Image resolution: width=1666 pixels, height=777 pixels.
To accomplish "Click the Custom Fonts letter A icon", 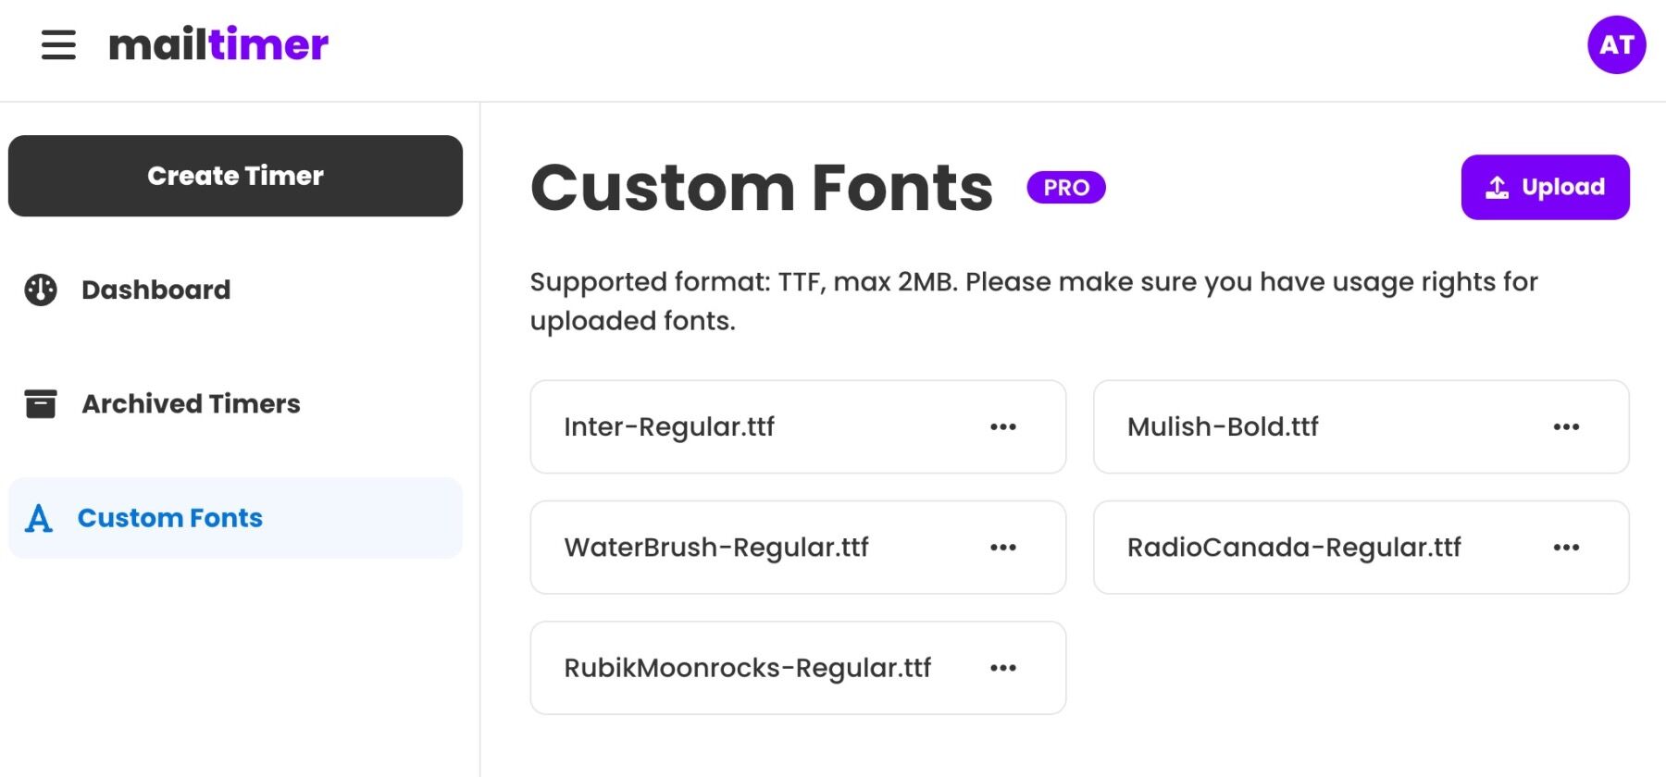I will pos(39,518).
